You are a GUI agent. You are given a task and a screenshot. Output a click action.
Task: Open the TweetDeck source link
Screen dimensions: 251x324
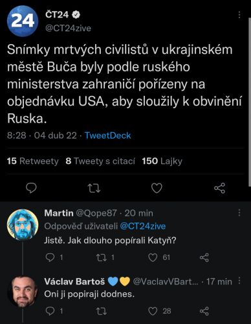[108, 135]
